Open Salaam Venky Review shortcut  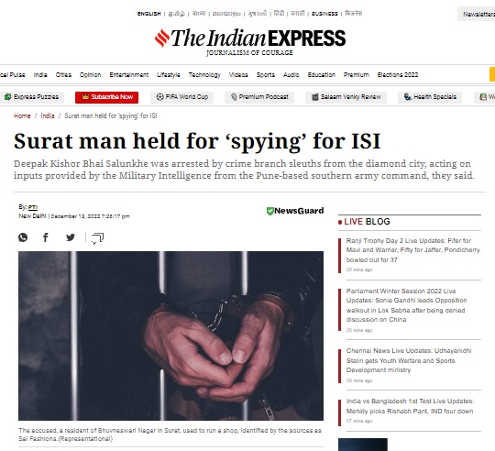point(346,97)
